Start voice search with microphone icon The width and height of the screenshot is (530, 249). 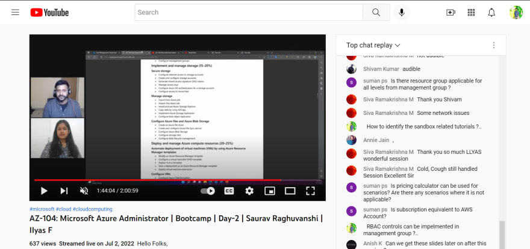pyautogui.click(x=402, y=13)
